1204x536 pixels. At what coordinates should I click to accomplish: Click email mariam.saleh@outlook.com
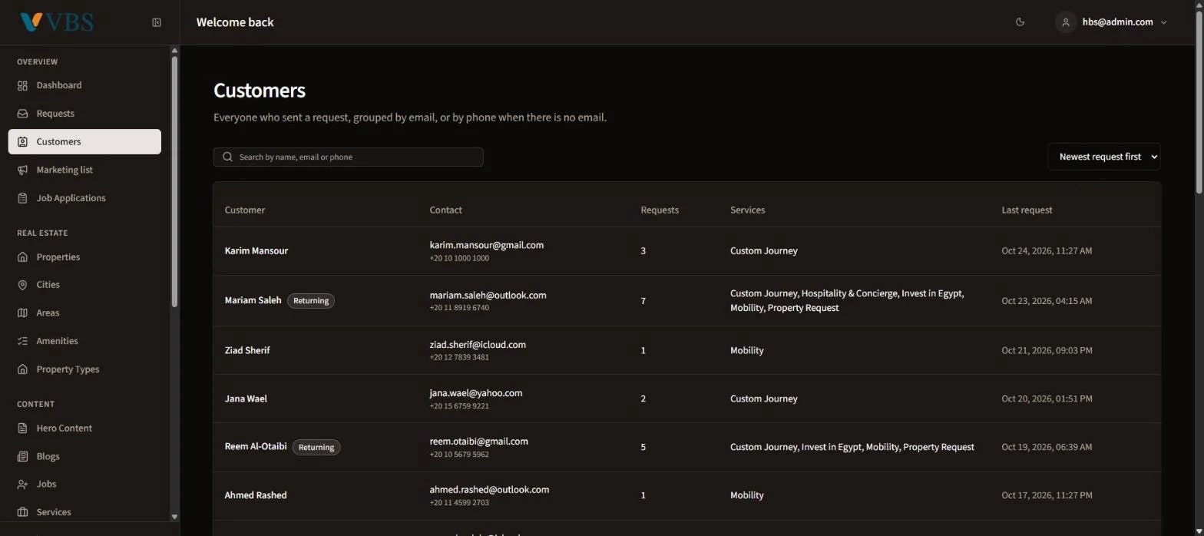[488, 295]
